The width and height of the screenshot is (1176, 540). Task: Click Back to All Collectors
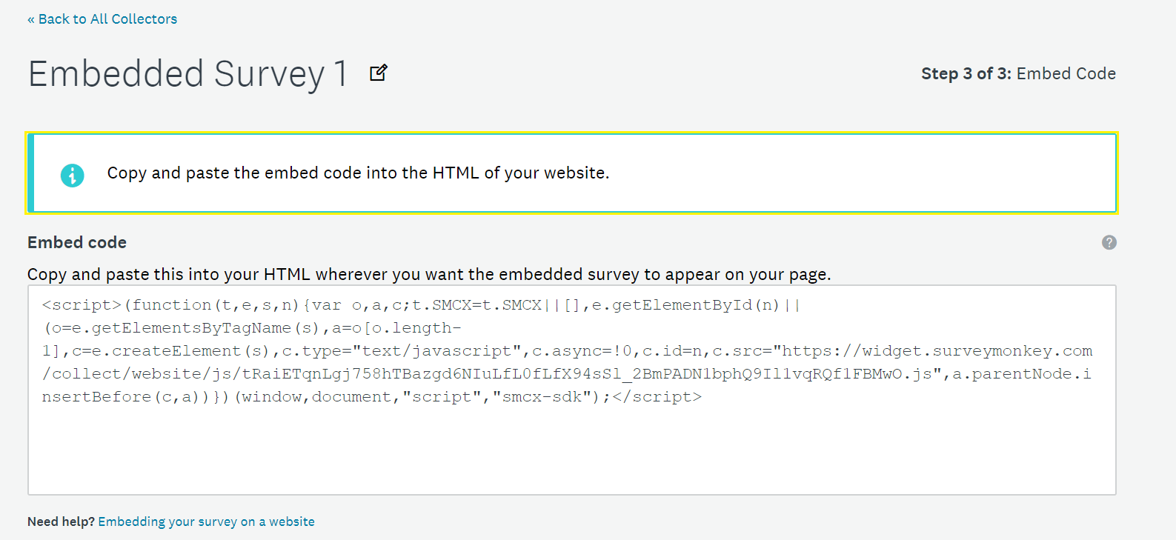[102, 19]
